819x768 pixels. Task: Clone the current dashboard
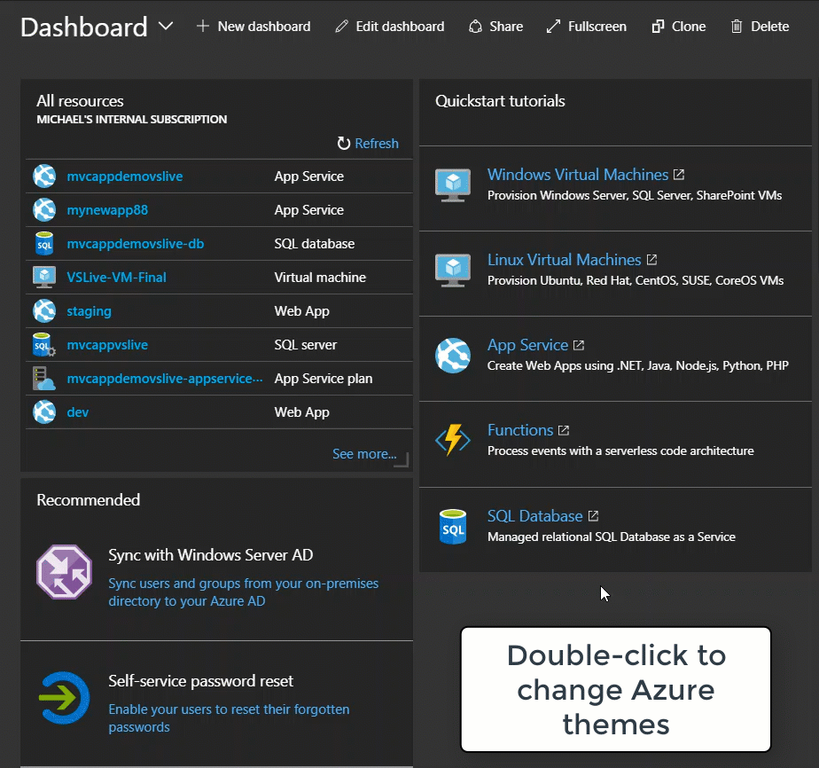click(x=679, y=27)
